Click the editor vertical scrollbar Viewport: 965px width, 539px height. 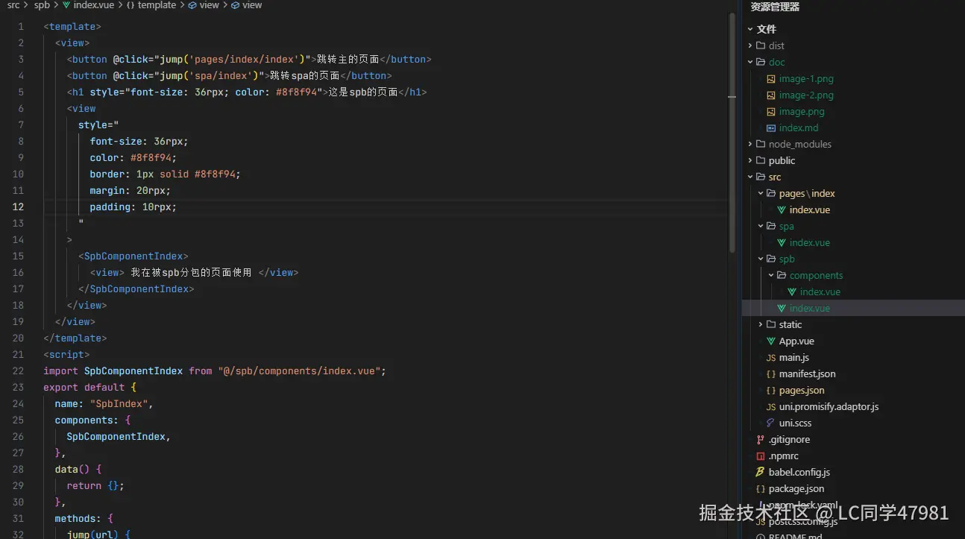point(733,134)
